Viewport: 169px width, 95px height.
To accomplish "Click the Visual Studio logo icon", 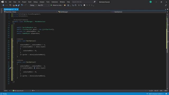I will coord(2,2).
